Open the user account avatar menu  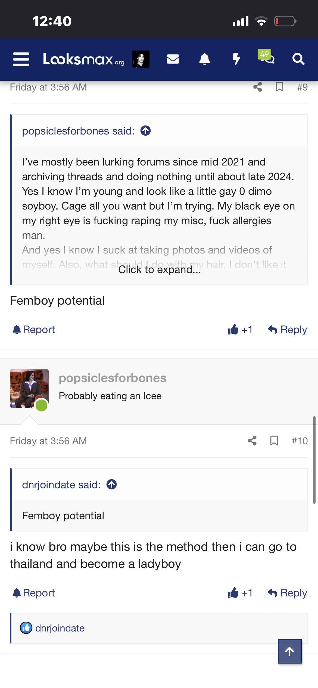tap(141, 59)
